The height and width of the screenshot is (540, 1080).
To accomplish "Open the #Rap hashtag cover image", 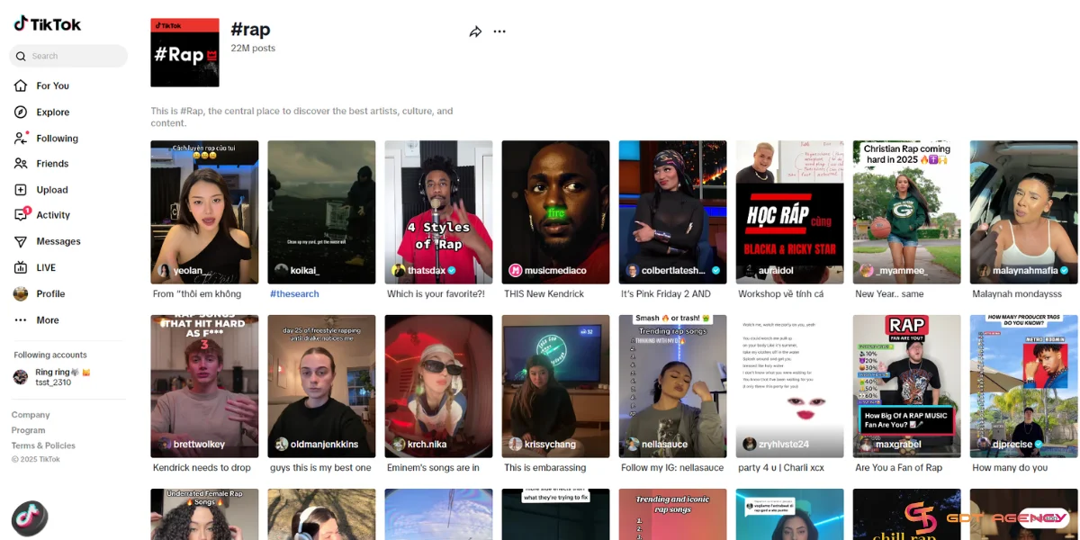I will click(x=184, y=53).
